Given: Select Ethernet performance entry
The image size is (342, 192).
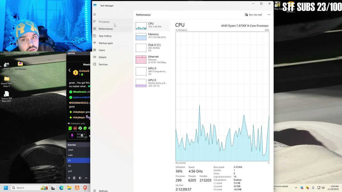Looking at the screenshot, I should [152, 59].
